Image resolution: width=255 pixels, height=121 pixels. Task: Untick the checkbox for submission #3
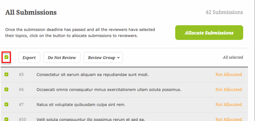tap(6, 74)
